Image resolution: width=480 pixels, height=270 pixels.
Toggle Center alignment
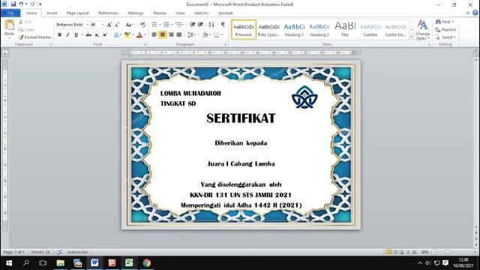click(x=163, y=35)
